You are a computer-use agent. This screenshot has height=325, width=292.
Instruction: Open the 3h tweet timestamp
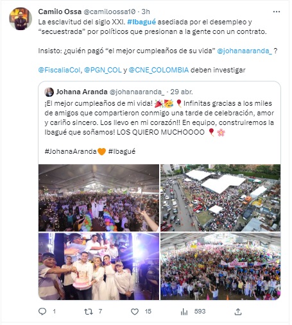(146, 12)
